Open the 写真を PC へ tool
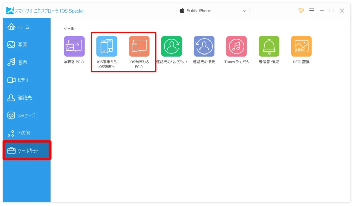The image size is (354, 206). click(x=74, y=46)
